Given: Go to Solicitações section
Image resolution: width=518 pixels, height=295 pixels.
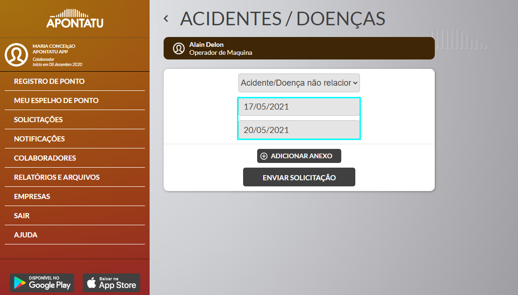Looking at the screenshot, I should pos(75,120).
